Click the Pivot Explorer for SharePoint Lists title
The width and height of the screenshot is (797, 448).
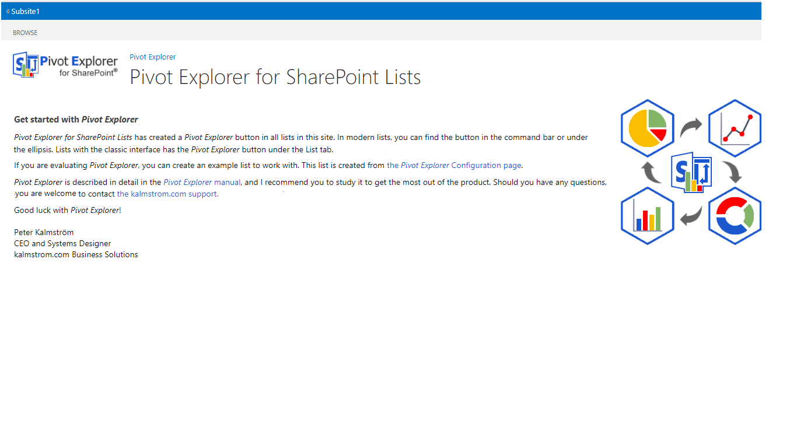pyautogui.click(x=275, y=77)
